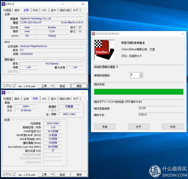Image resolution: width=188 pixels, height=179 pixels.
Task: Click tRFC value 560 时钟
Action: click(53, 147)
